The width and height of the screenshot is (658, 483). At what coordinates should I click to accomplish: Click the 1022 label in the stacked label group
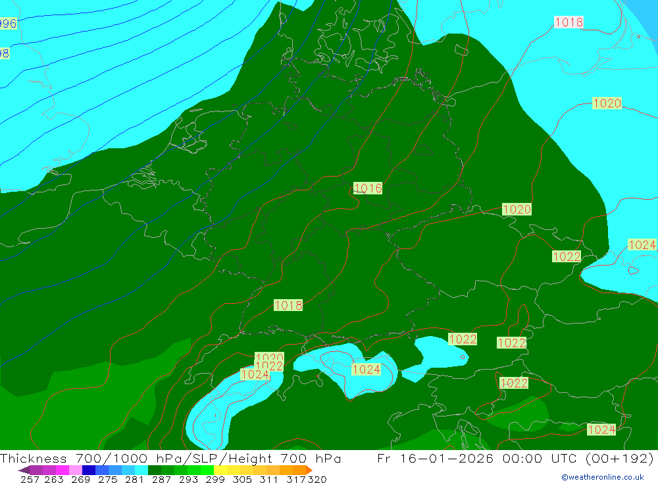pos(269,366)
